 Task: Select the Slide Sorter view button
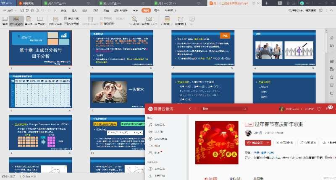16,21
